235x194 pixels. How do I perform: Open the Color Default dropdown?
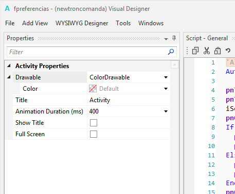click(x=166, y=89)
